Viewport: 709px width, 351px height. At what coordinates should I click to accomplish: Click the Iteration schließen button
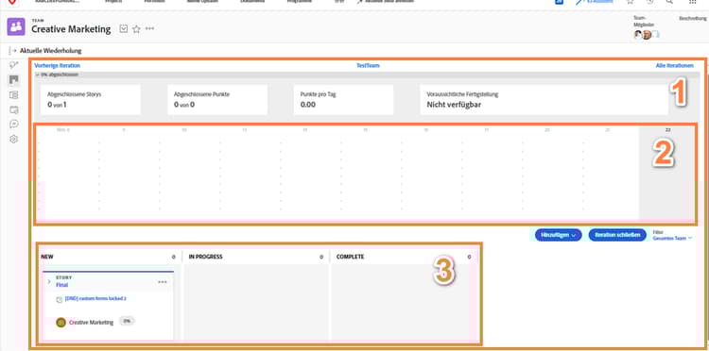[617, 235]
